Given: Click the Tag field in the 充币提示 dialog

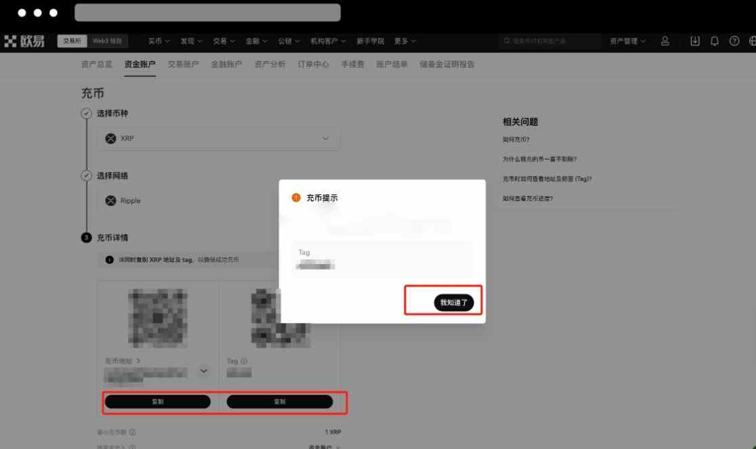Looking at the screenshot, I should [382, 259].
